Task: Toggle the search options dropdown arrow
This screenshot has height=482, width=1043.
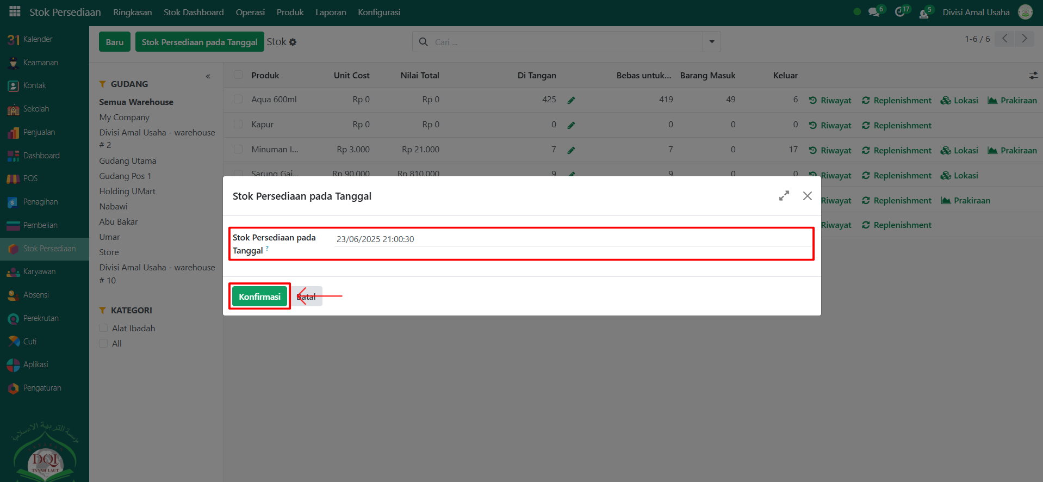Action: [x=711, y=42]
